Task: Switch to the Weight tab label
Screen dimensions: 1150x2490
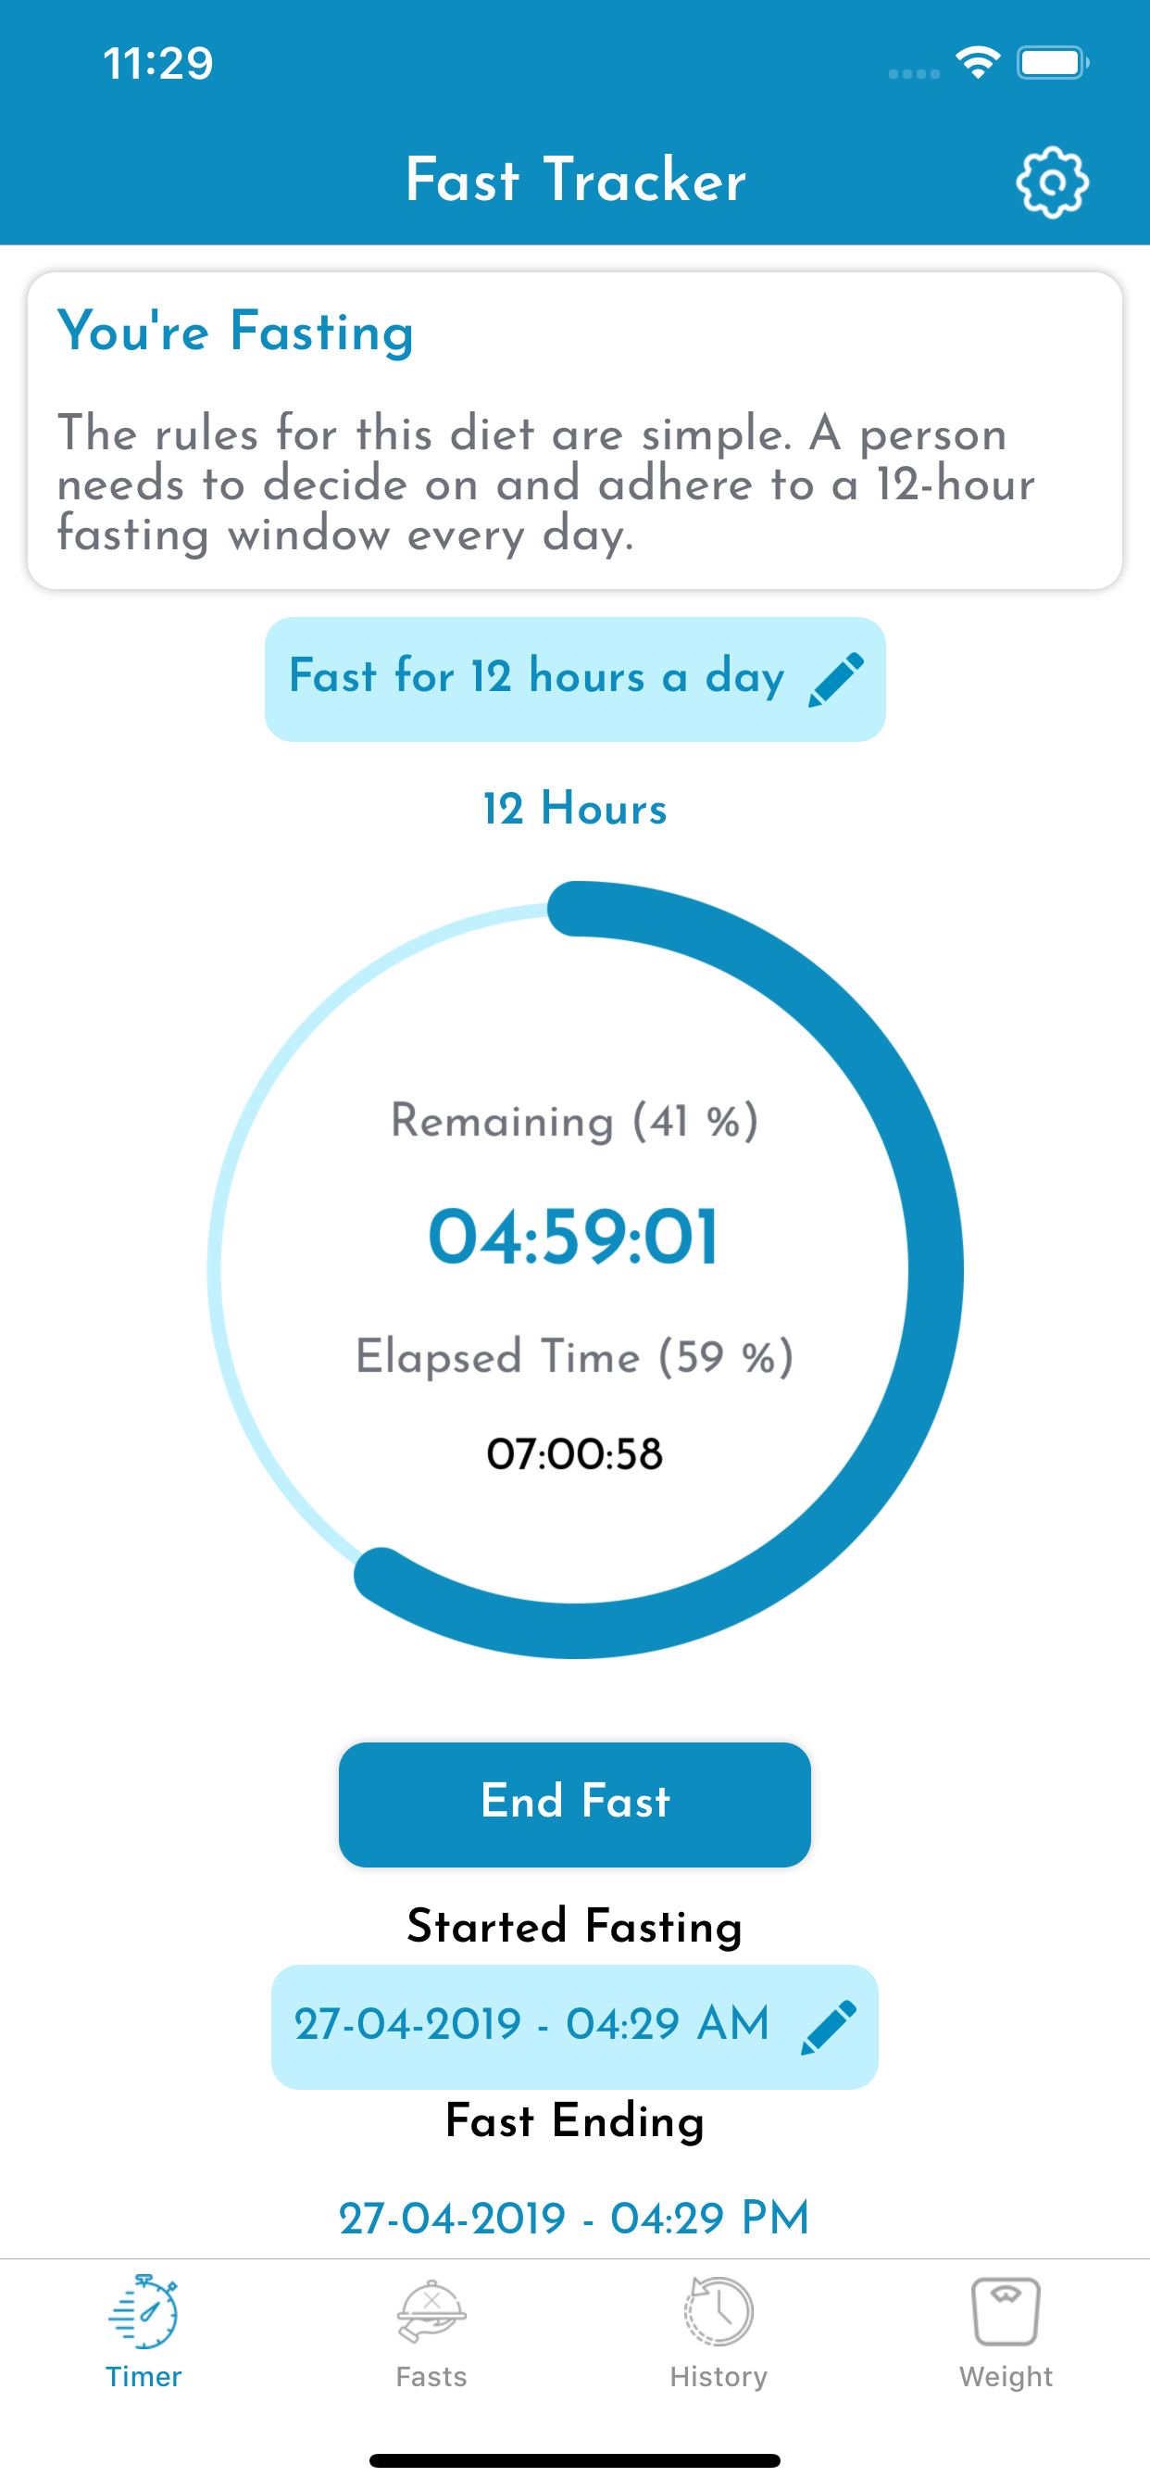Action: tap(1006, 2376)
